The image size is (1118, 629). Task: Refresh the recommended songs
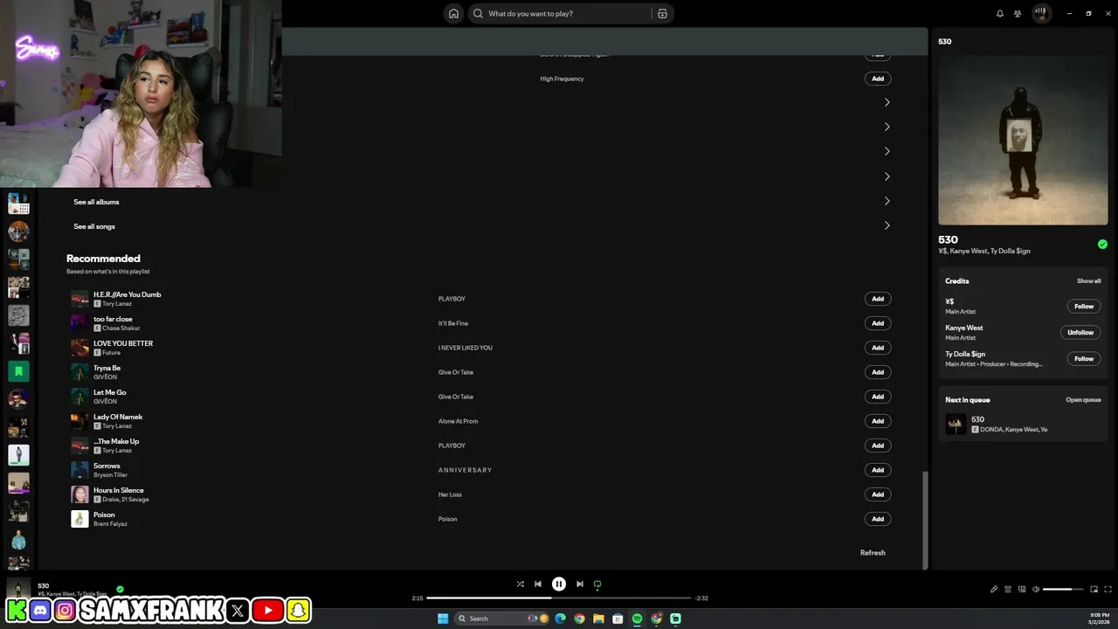pyautogui.click(x=873, y=553)
